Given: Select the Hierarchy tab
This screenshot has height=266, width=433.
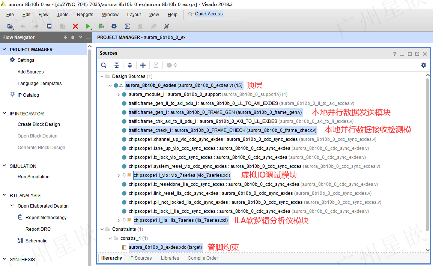Looking at the screenshot, I should tap(111, 258).
